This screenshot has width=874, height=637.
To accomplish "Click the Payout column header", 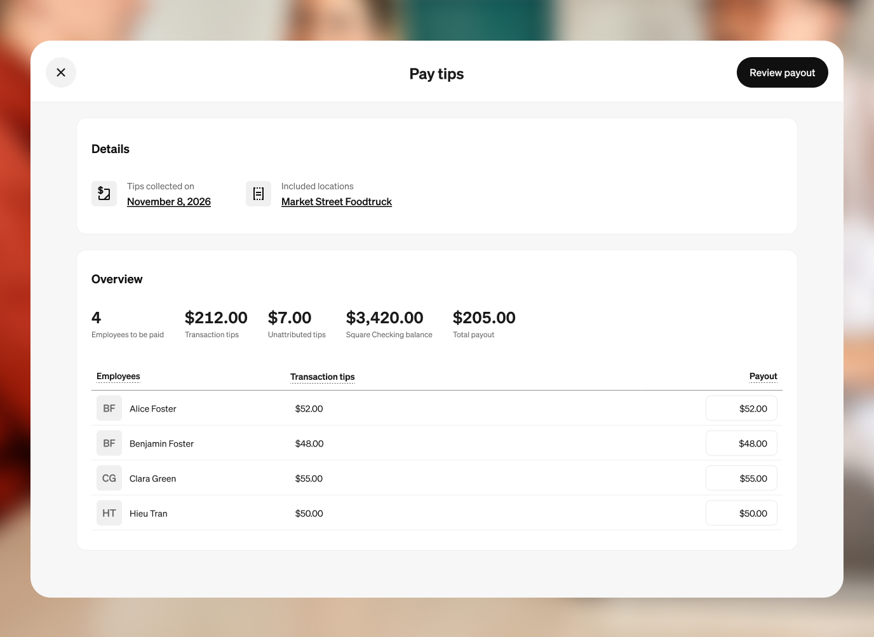I will tap(763, 376).
